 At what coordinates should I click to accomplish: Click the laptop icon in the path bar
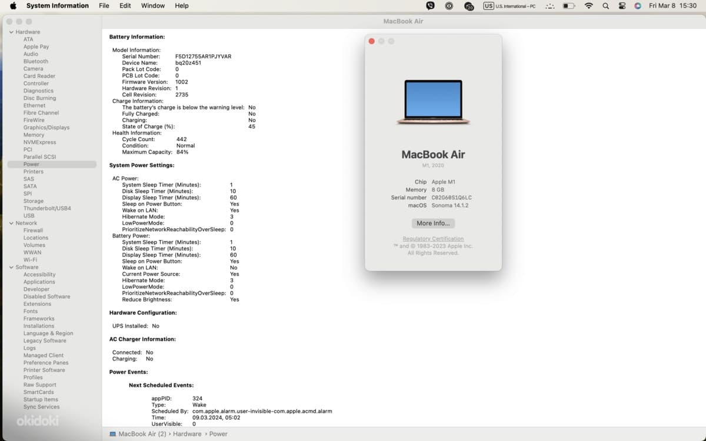113,434
